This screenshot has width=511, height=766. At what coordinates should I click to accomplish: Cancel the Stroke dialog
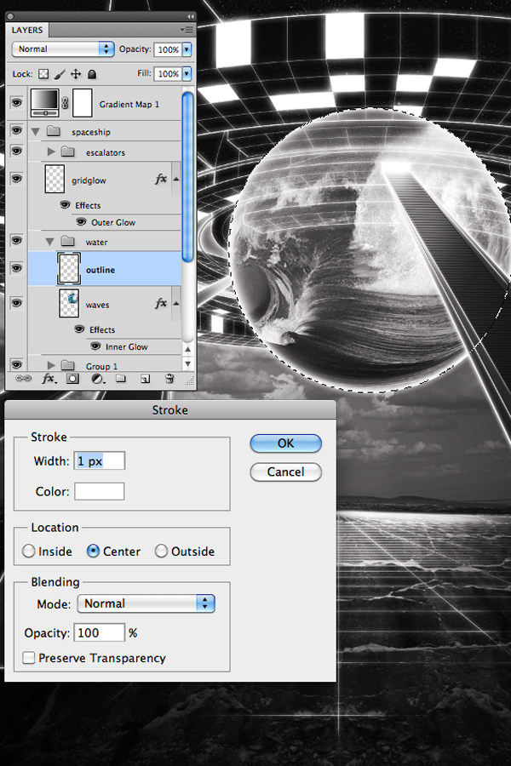285,472
